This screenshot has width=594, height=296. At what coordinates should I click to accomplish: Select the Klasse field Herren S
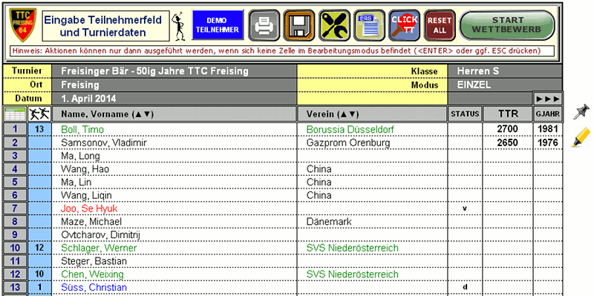tap(505, 71)
